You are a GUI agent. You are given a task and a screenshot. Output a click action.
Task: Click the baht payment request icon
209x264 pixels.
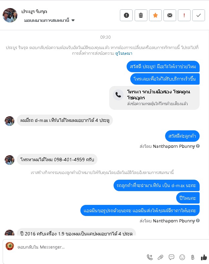[193, 257]
